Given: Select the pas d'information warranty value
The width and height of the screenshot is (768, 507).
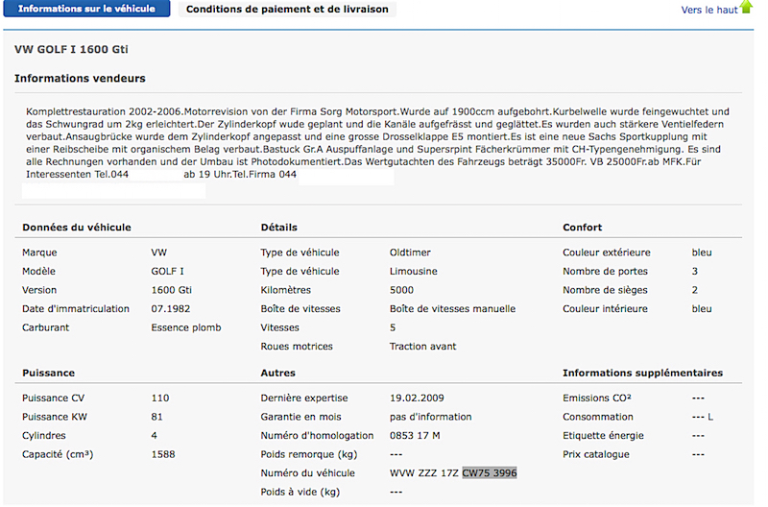Looking at the screenshot, I should 430,417.
